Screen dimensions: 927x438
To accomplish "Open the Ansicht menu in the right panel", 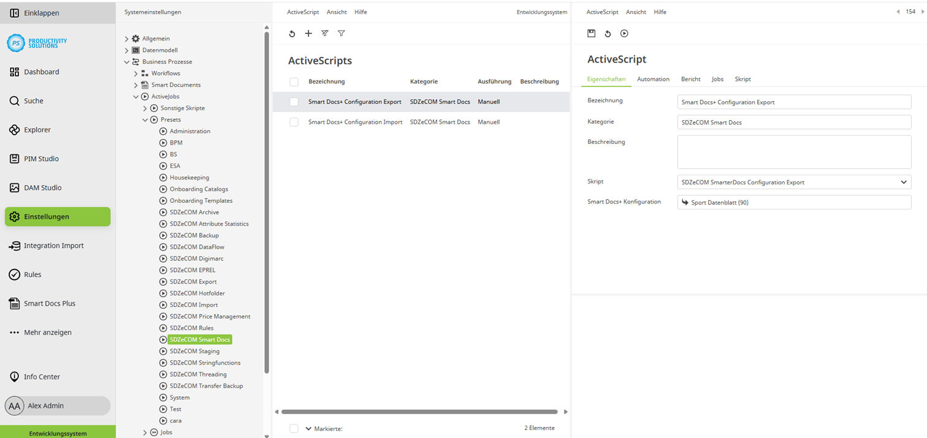I will [636, 12].
